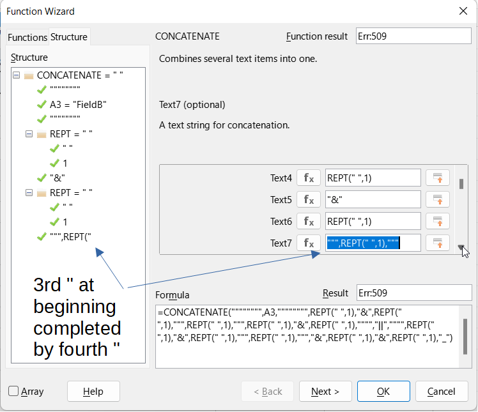Screen dimensions: 478x412
Task: Open Help for the Function Wizard
Action: (93, 392)
